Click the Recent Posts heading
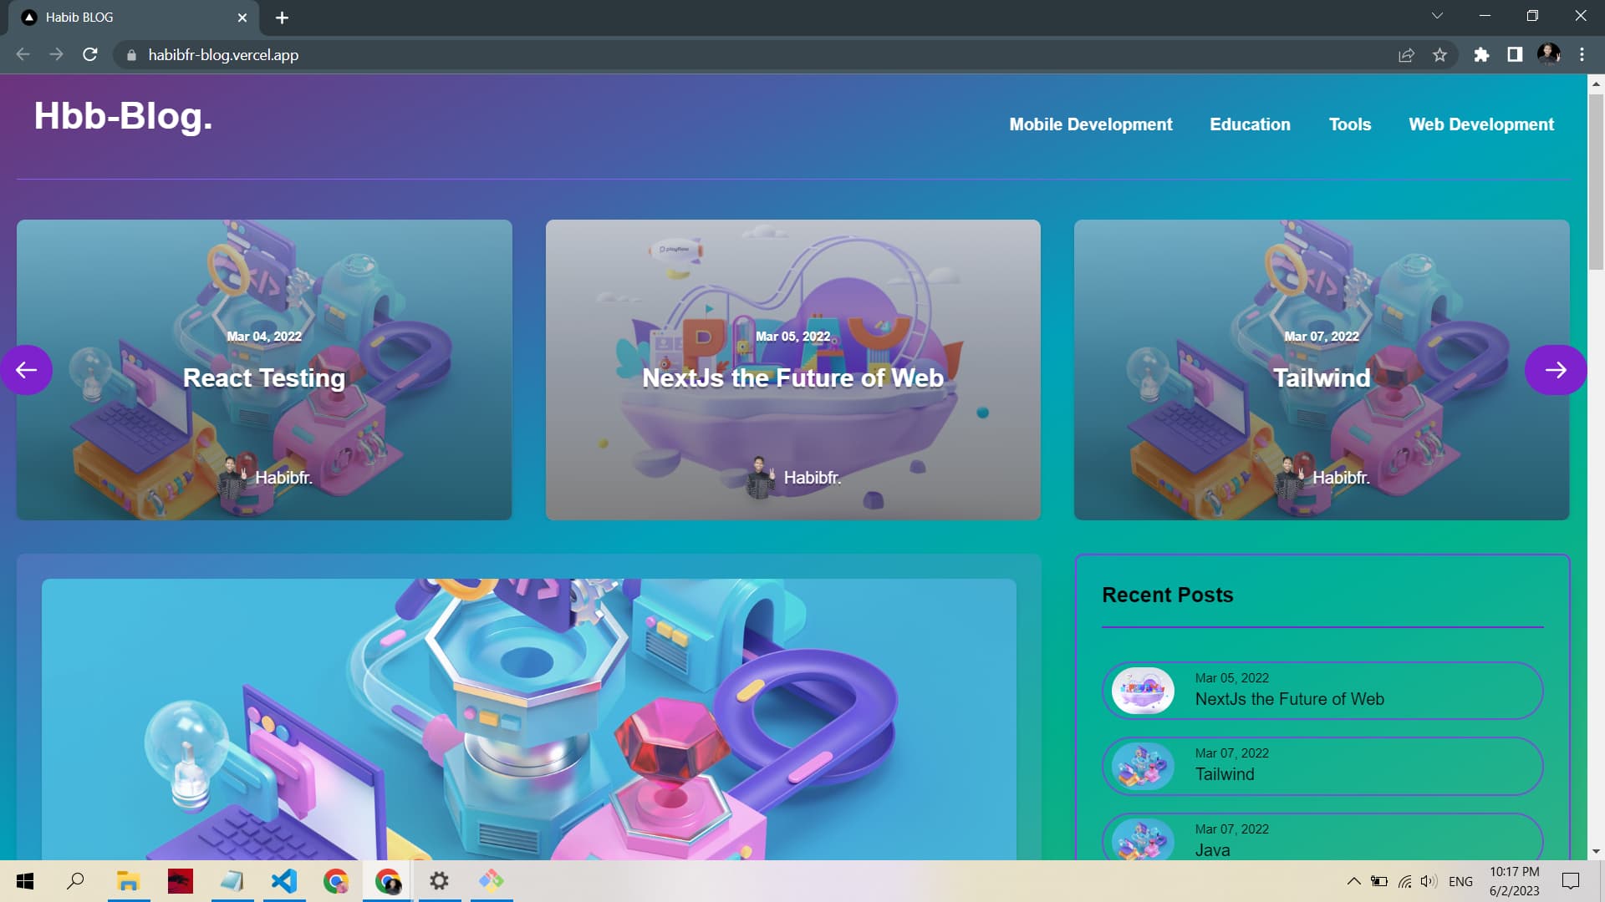The width and height of the screenshot is (1605, 902). [x=1167, y=595]
